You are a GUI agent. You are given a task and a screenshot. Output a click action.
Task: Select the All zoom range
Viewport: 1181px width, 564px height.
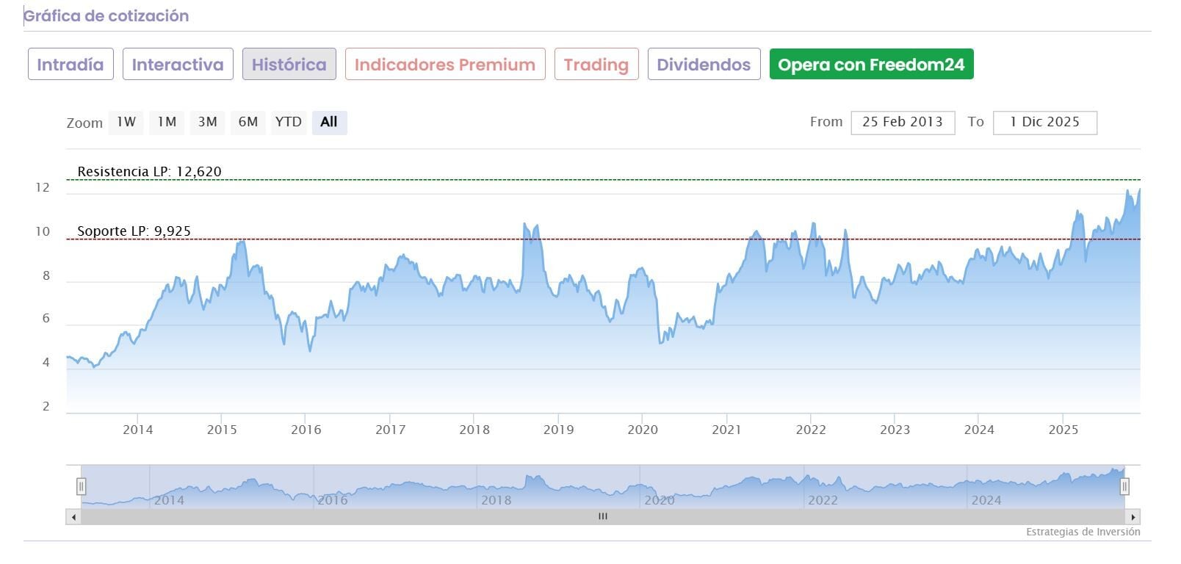(x=329, y=122)
